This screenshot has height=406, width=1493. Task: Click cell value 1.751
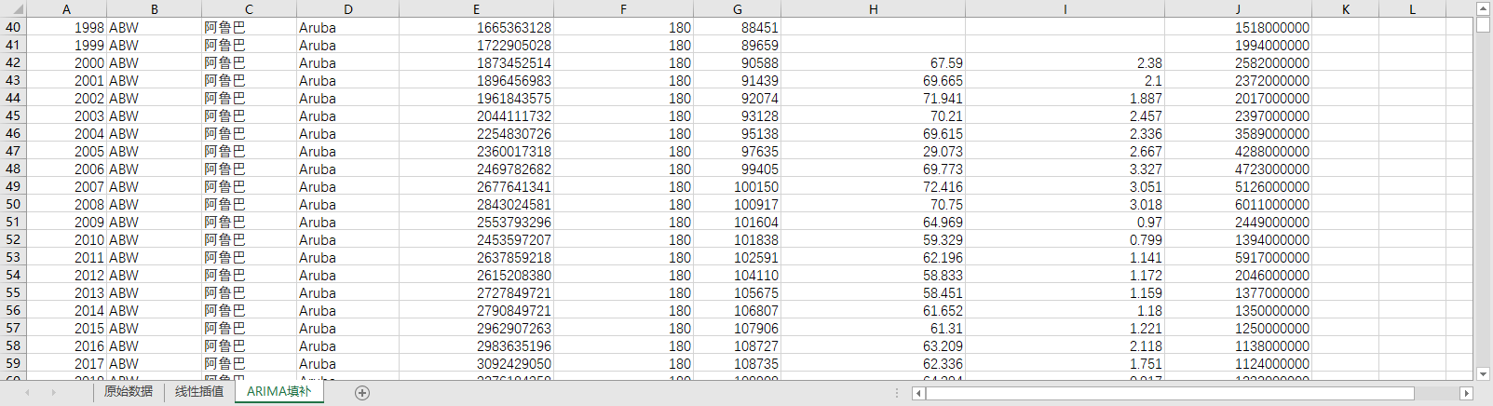(1065, 364)
